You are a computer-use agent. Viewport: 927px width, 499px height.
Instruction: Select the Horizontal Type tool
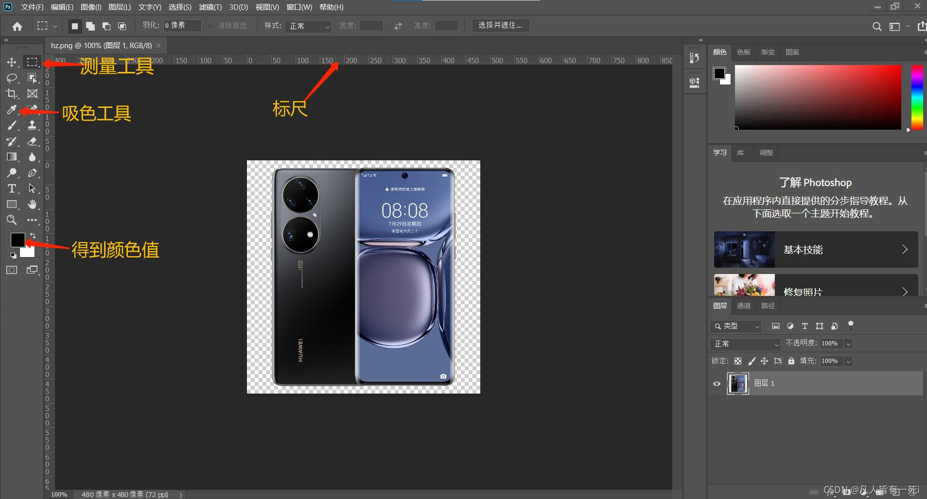pyautogui.click(x=12, y=189)
